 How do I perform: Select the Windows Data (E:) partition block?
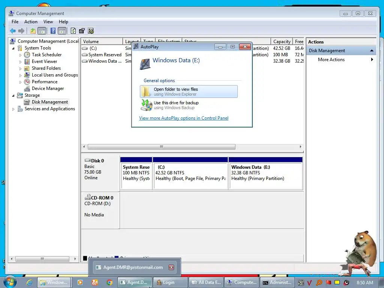[x=265, y=173]
